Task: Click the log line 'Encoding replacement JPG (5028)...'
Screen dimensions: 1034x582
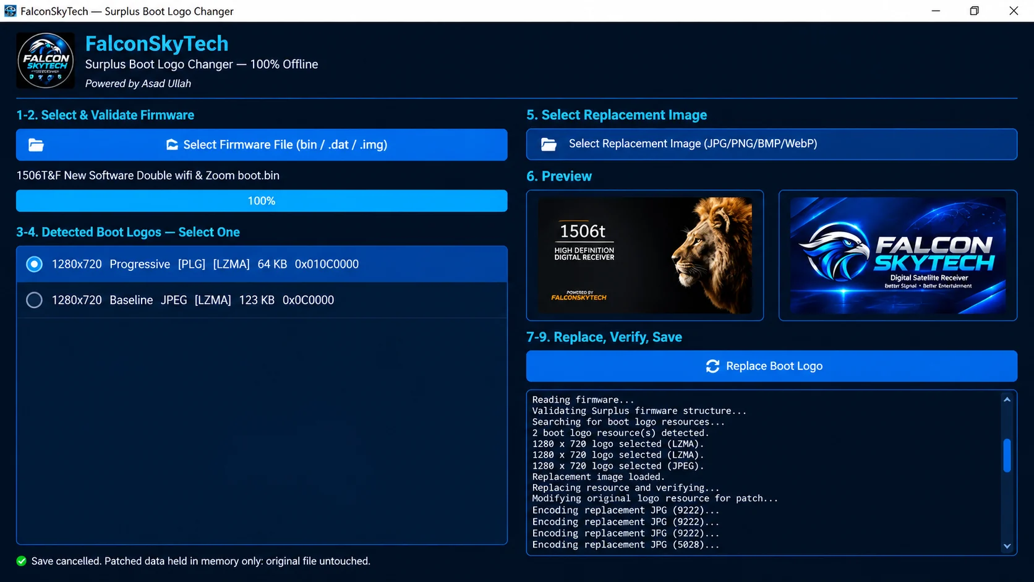Action: coord(625,545)
